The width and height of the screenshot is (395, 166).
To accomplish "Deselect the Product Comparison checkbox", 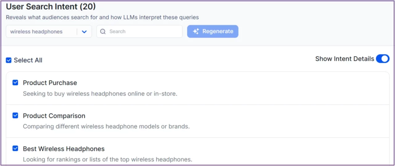I will pos(15,115).
